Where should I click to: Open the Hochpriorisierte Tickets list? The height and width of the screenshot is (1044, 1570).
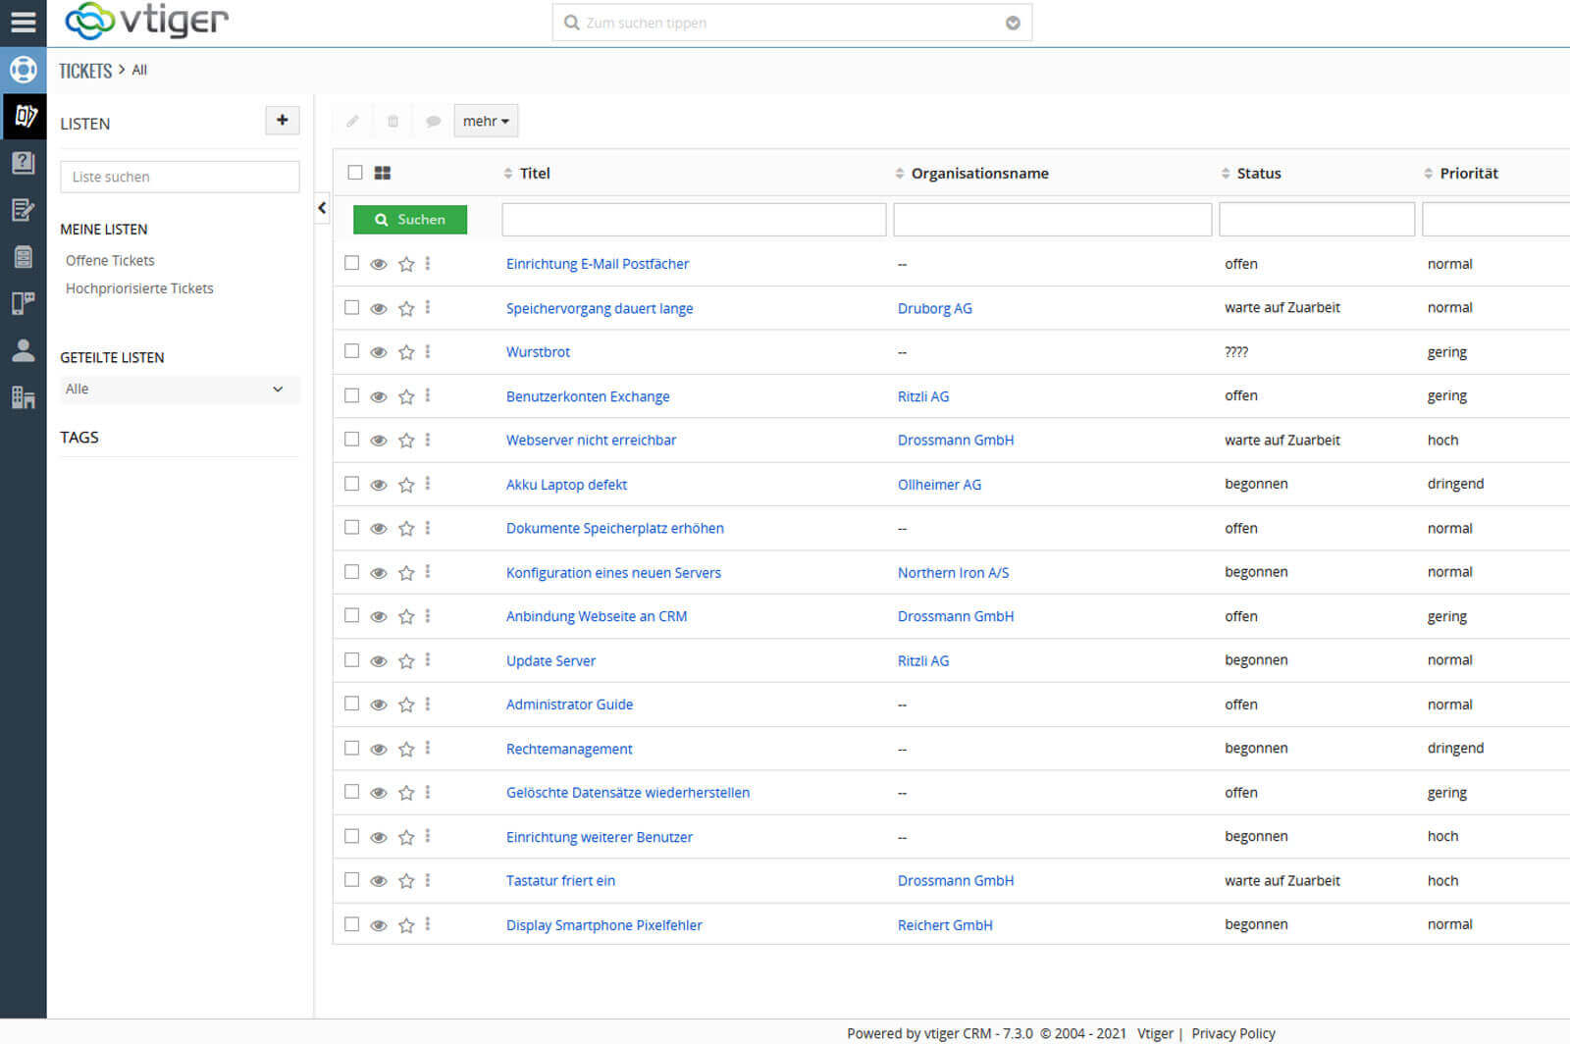tap(139, 287)
